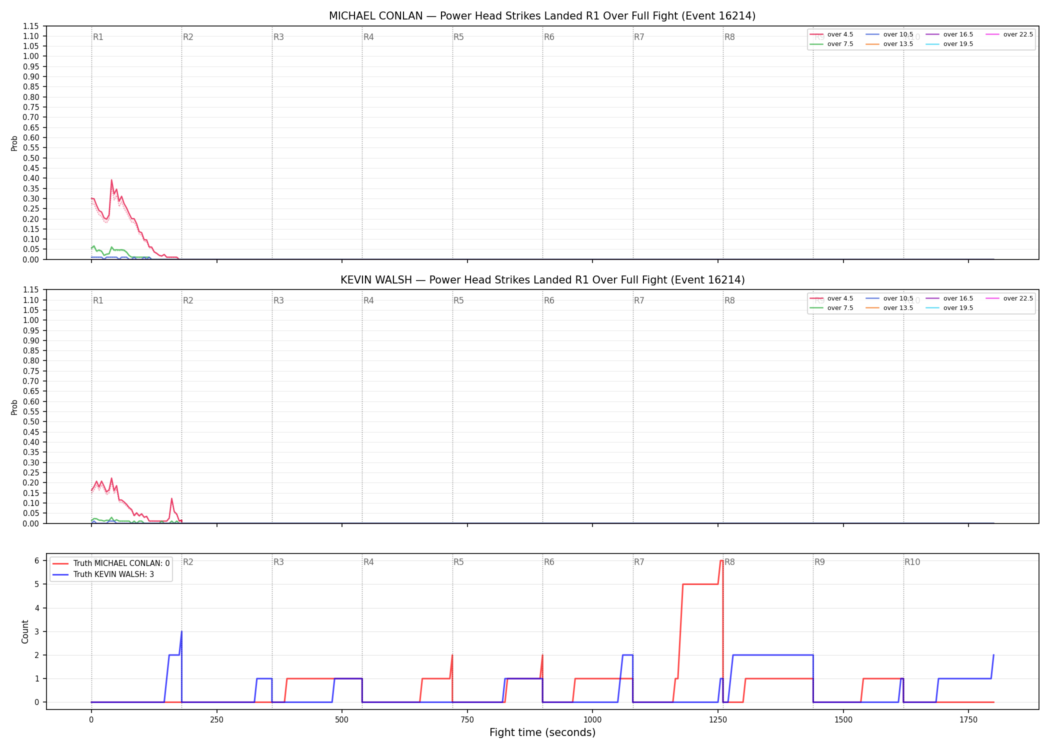The width and height of the screenshot is (1050, 750).
Task: Click the 0.40 tick in Conlan chart
Action: click(31, 178)
